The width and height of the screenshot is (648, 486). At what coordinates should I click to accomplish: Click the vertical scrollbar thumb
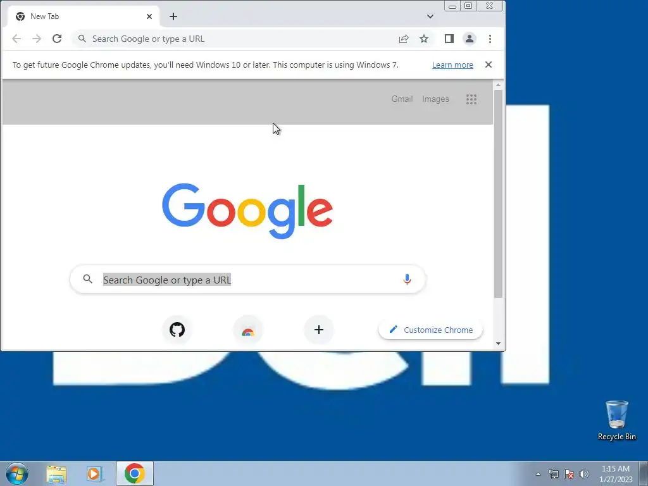click(499, 194)
